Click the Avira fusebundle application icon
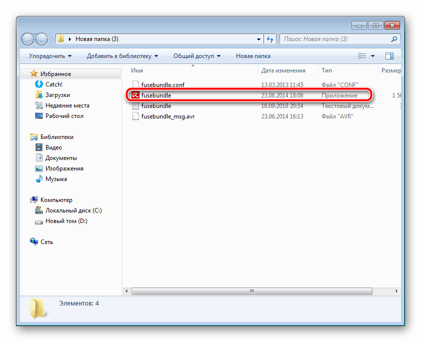Viewport: 421px width, 342px height. [x=135, y=95]
